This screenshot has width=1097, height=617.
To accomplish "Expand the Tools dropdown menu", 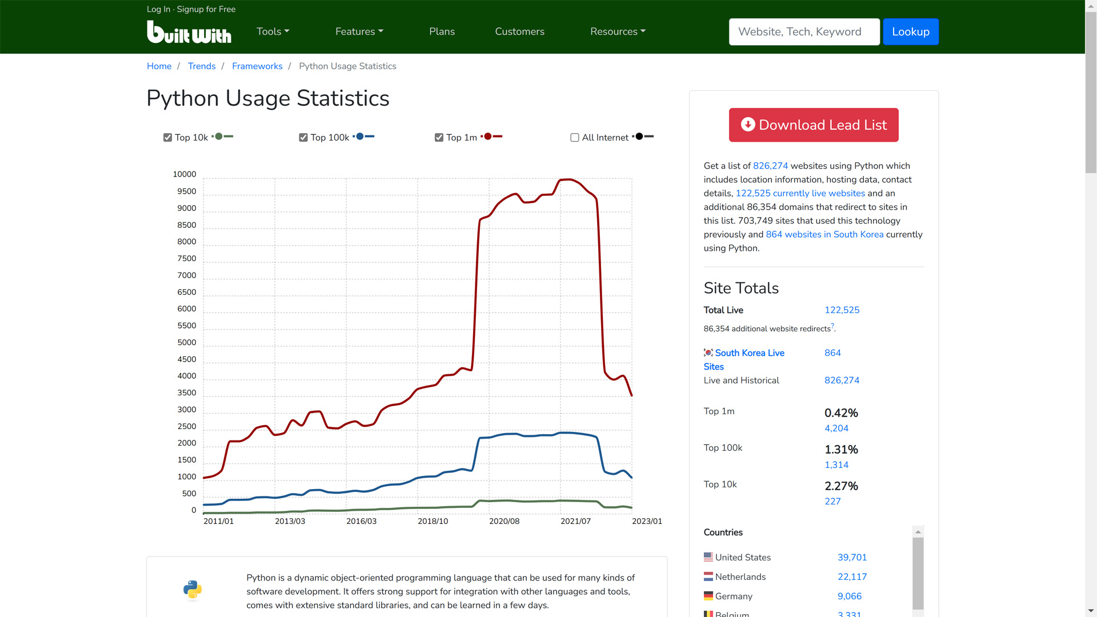I will tap(273, 31).
